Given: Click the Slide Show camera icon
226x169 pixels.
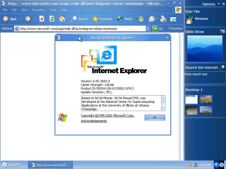Looking at the screenshot, I should click(222, 31).
